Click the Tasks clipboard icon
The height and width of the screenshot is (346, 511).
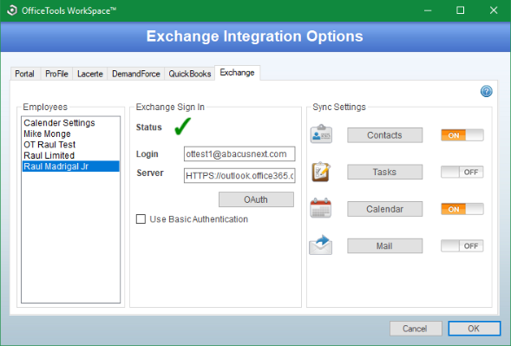321,172
